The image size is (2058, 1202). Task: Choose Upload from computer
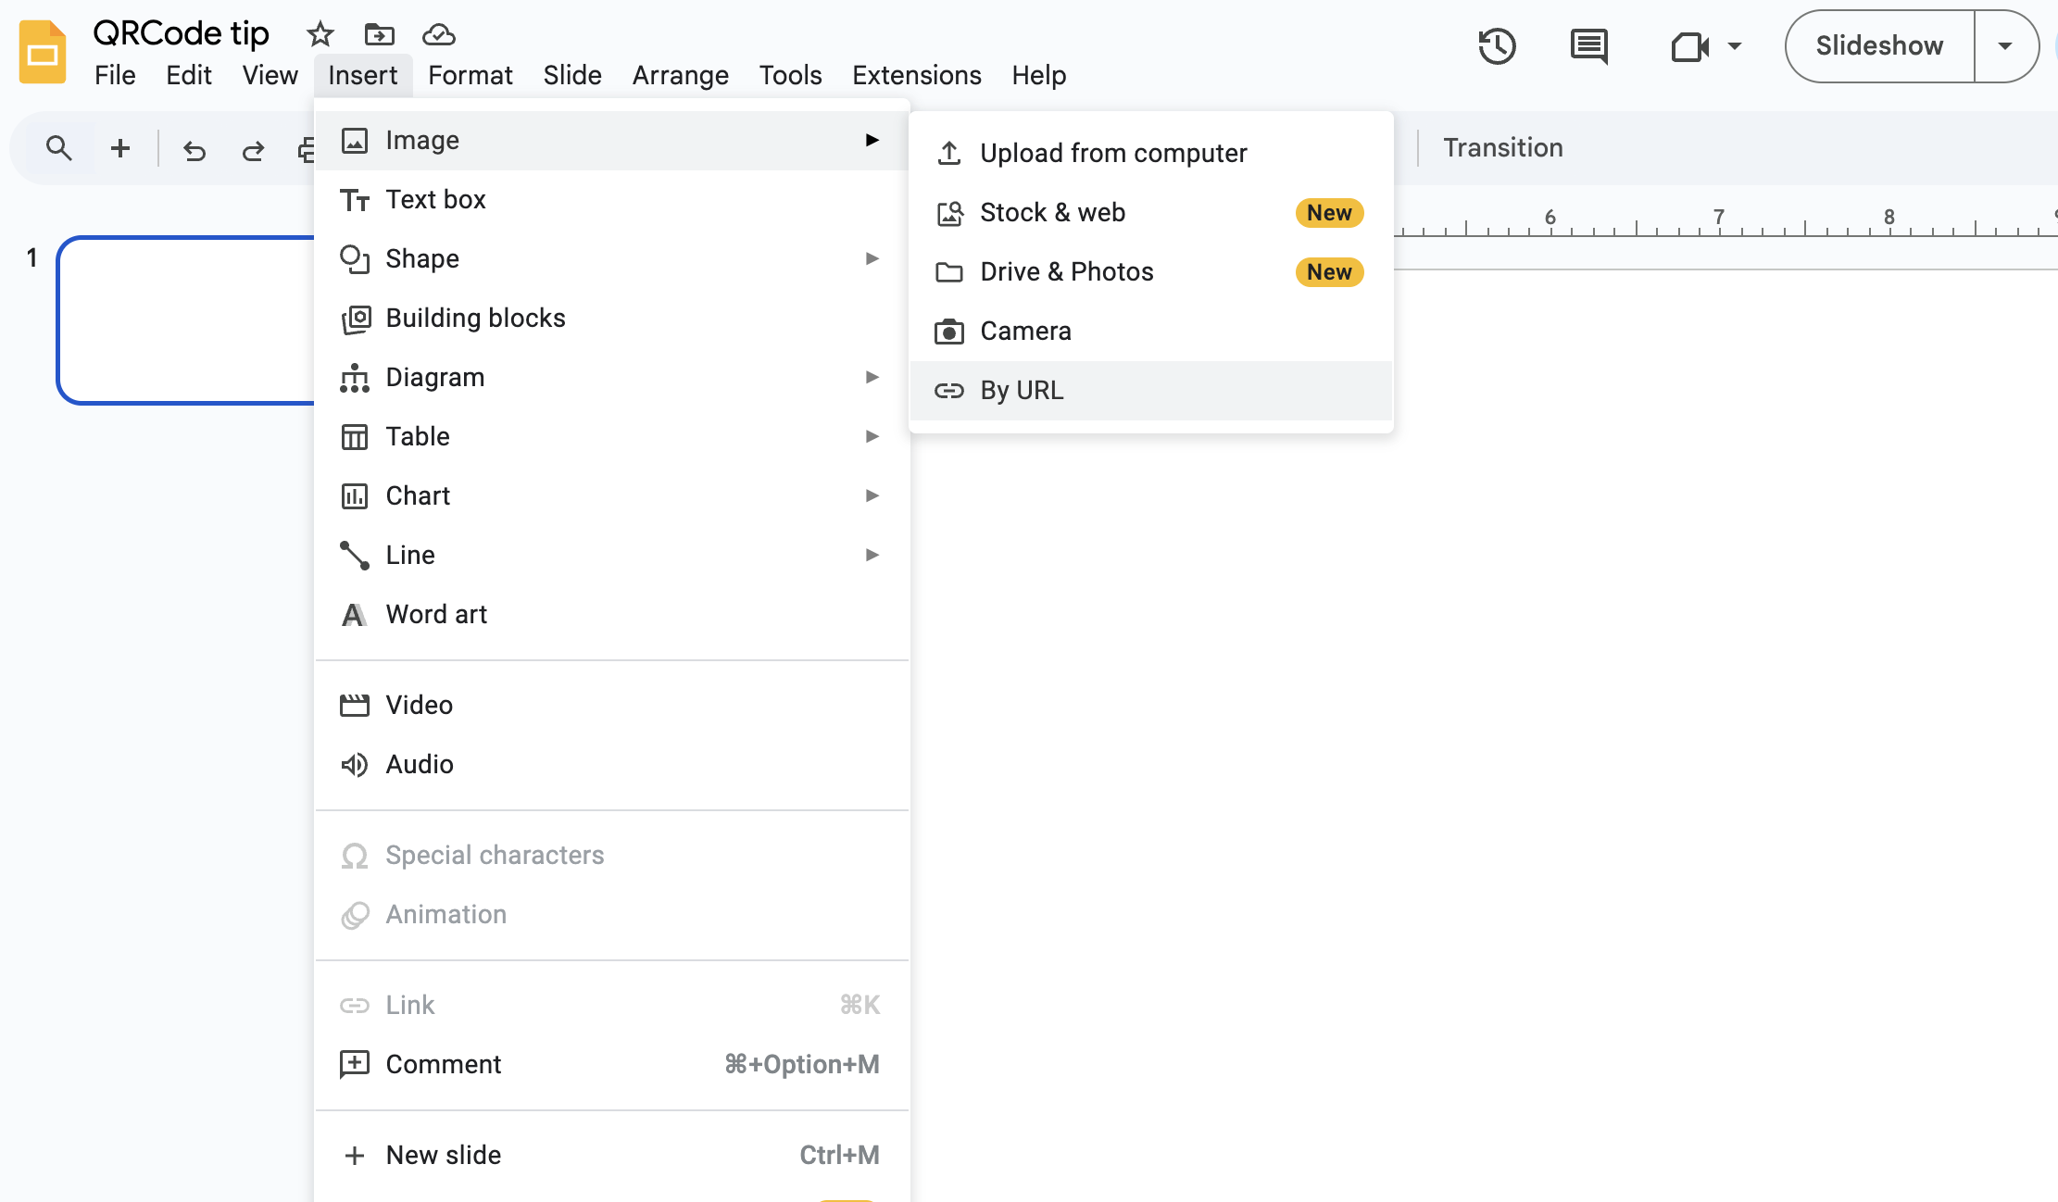1112,153
